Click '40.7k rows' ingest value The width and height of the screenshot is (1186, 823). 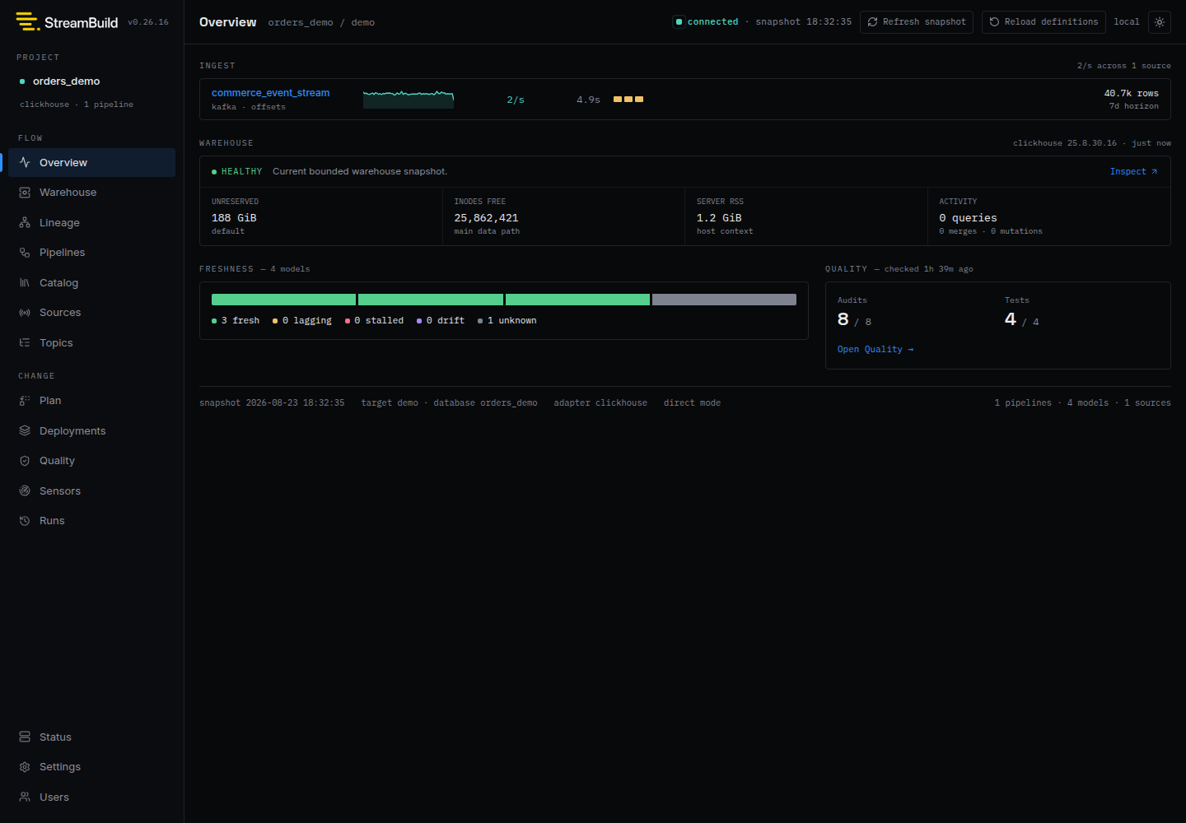(x=1132, y=94)
